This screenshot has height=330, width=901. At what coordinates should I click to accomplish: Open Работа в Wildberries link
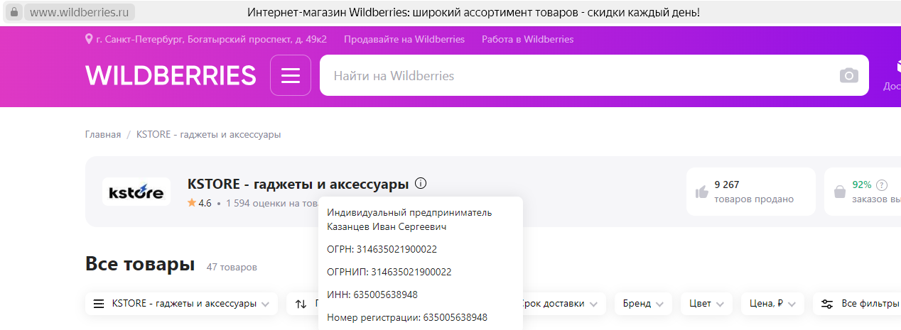(x=527, y=39)
